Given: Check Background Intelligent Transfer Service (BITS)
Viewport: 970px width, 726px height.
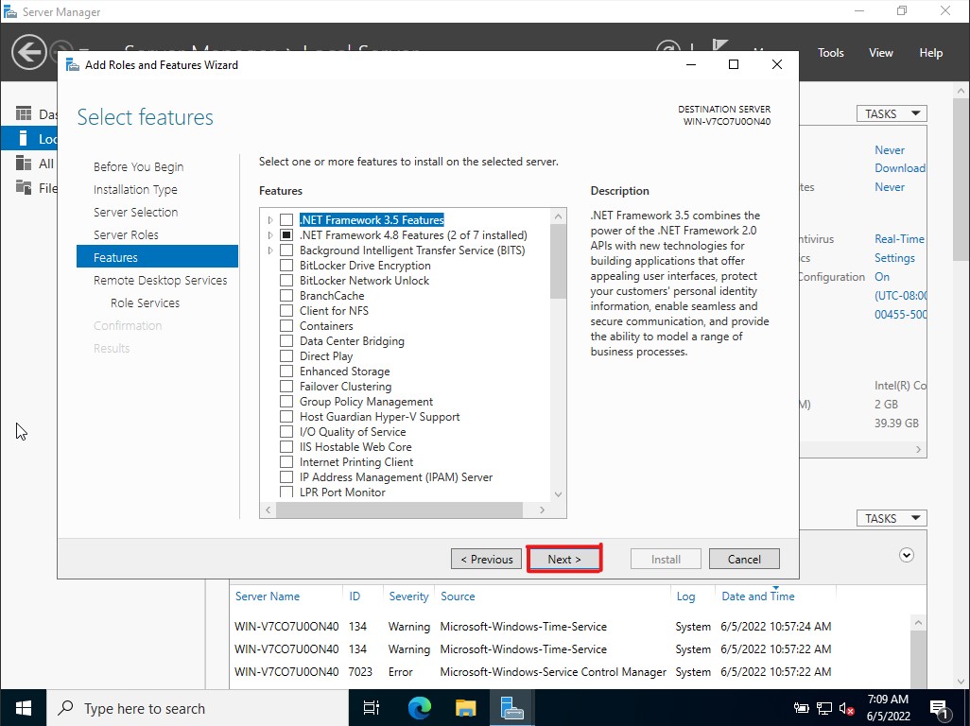Looking at the screenshot, I should tap(286, 250).
